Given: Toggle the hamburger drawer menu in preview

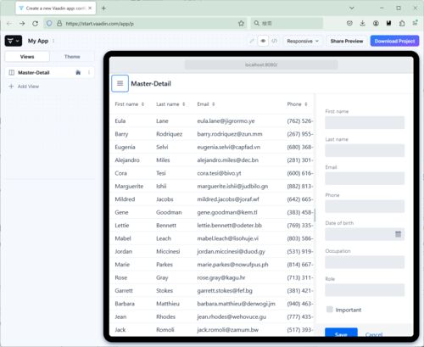Looking at the screenshot, I should (120, 83).
